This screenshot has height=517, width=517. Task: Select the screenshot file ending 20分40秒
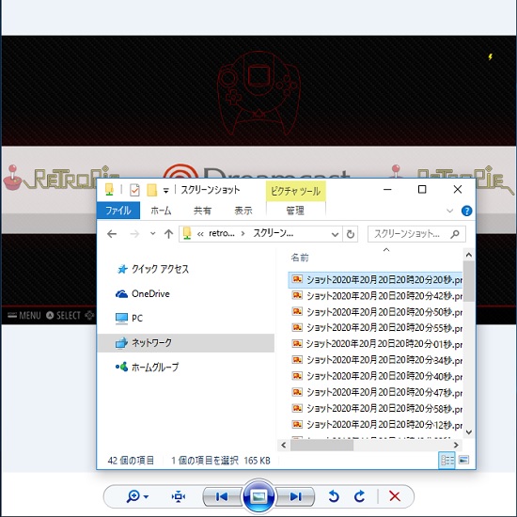point(376,377)
